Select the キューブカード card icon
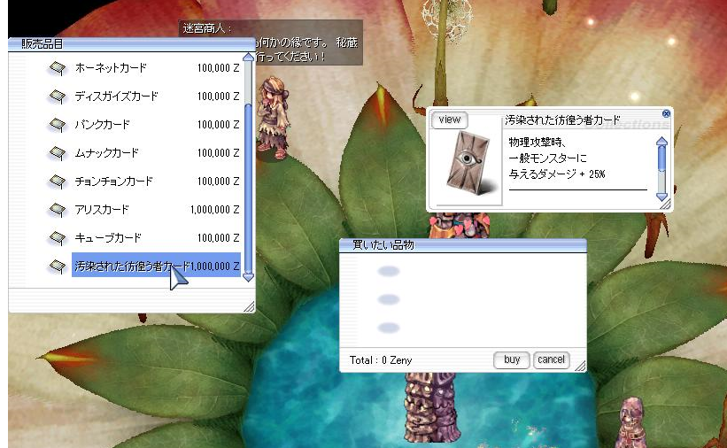 click(x=57, y=238)
